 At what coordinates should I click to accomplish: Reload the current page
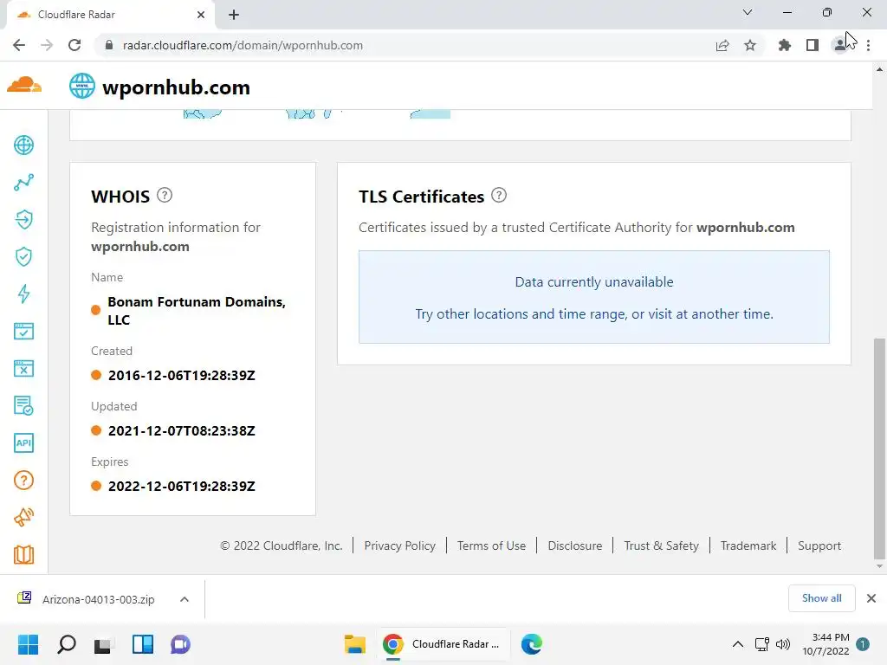(x=74, y=45)
